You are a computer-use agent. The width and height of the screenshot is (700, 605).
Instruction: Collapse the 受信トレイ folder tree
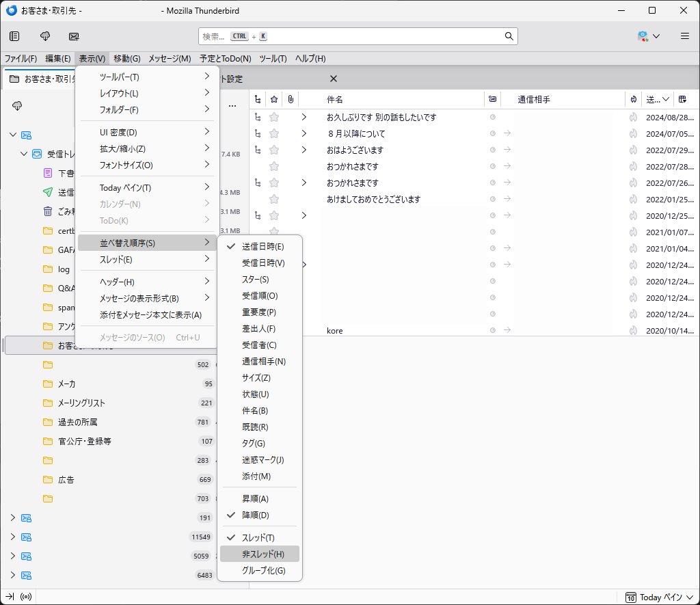(x=23, y=154)
